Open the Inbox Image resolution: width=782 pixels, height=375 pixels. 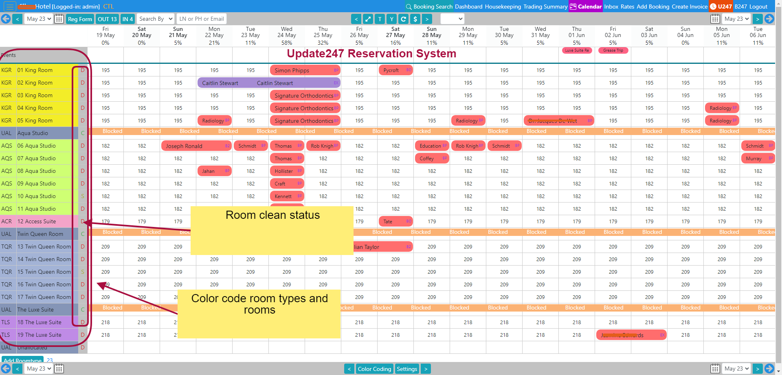[611, 7]
